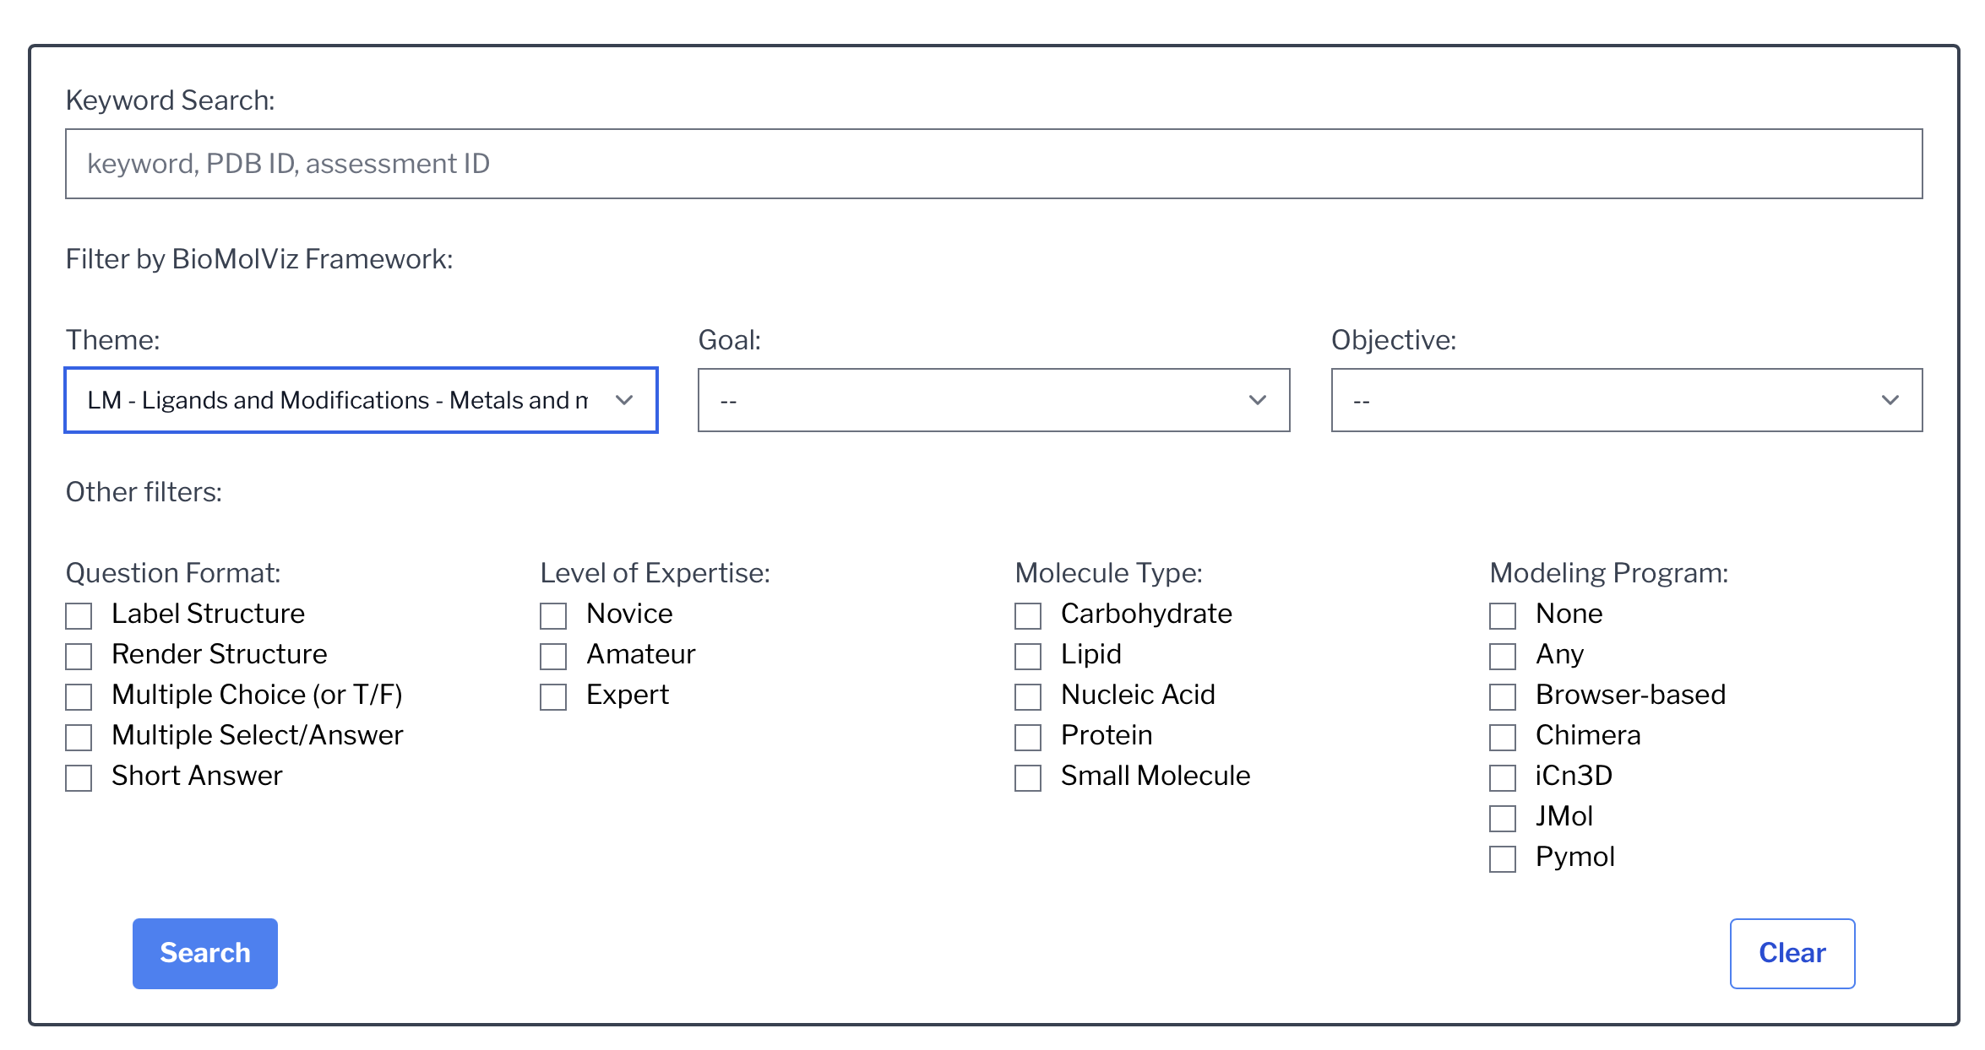Select the Protein molecule type checkbox
Image resolution: width=1985 pixels, height=1050 pixels.
pos(1029,737)
